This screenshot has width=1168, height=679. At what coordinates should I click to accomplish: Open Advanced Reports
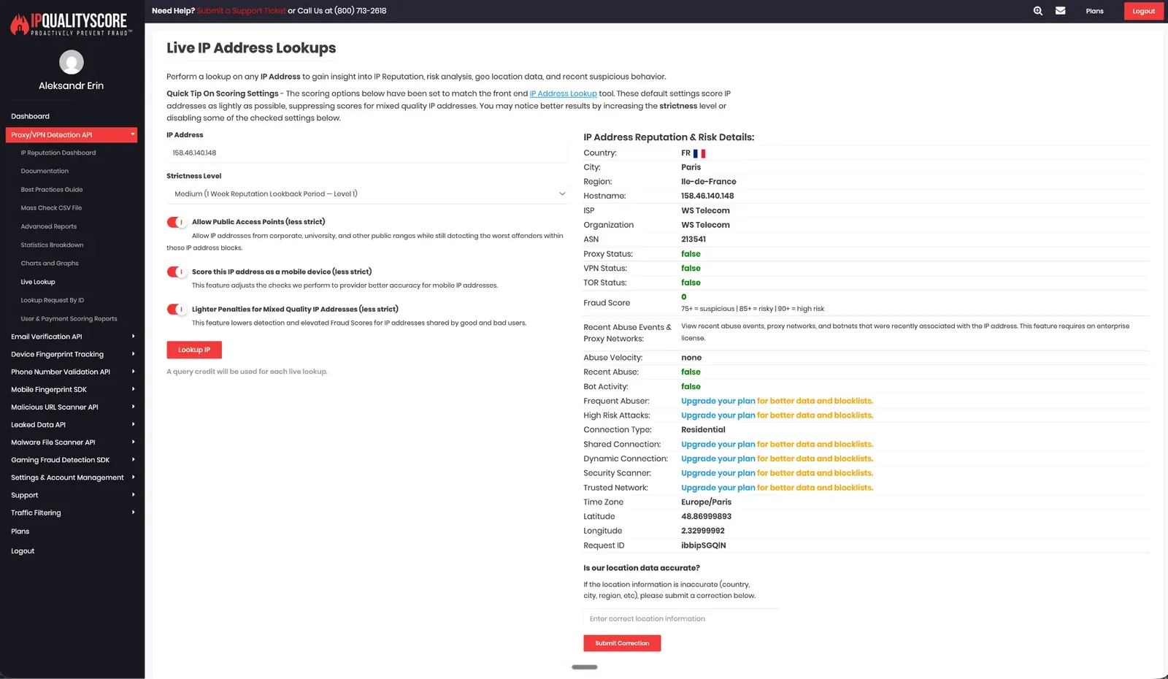(49, 226)
